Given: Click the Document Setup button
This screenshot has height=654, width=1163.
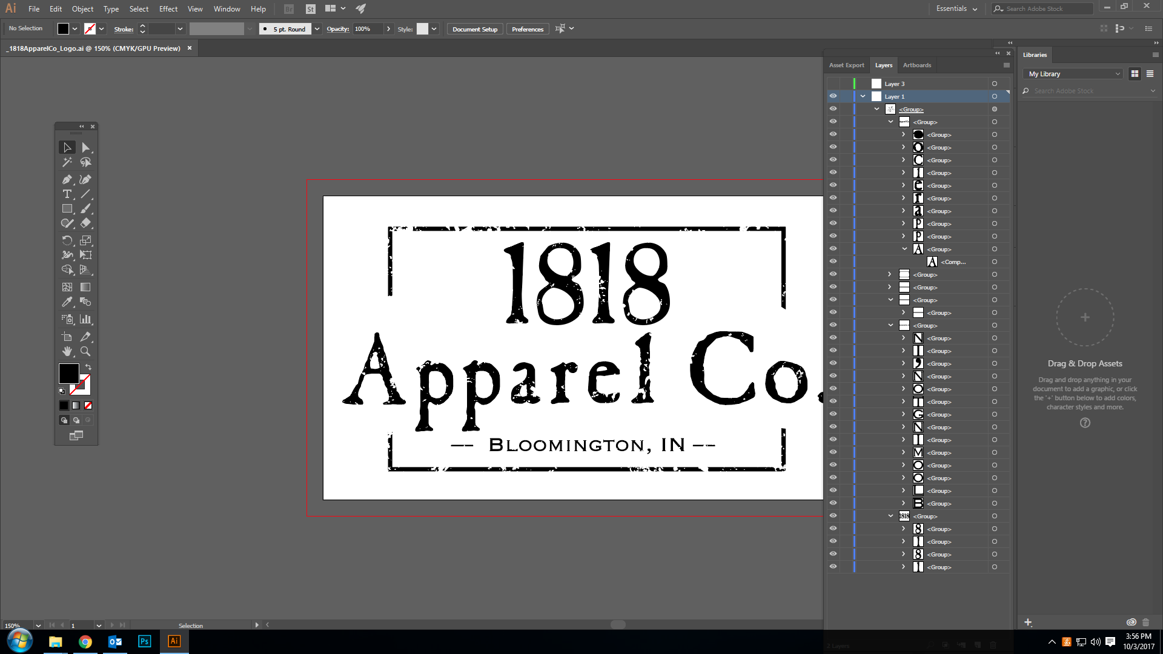Looking at the screenshot, I should 474,29.
